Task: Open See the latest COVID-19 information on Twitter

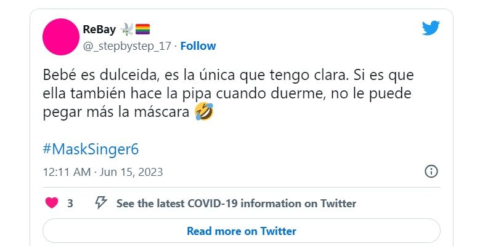Action: pos(236,204)
